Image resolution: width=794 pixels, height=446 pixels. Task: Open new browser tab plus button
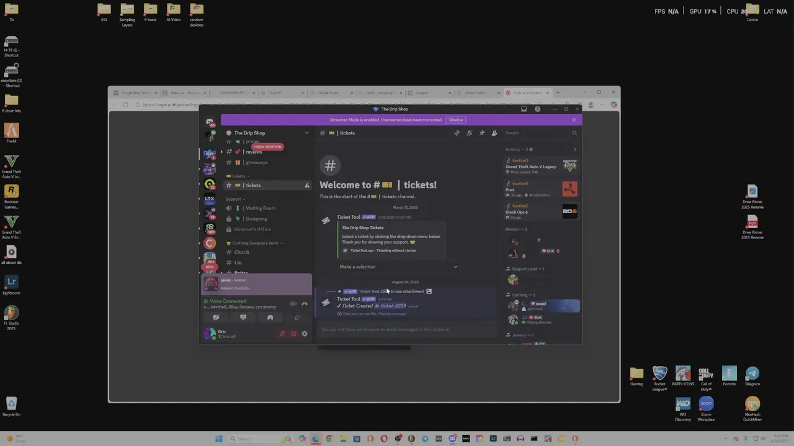click(558, 93)
